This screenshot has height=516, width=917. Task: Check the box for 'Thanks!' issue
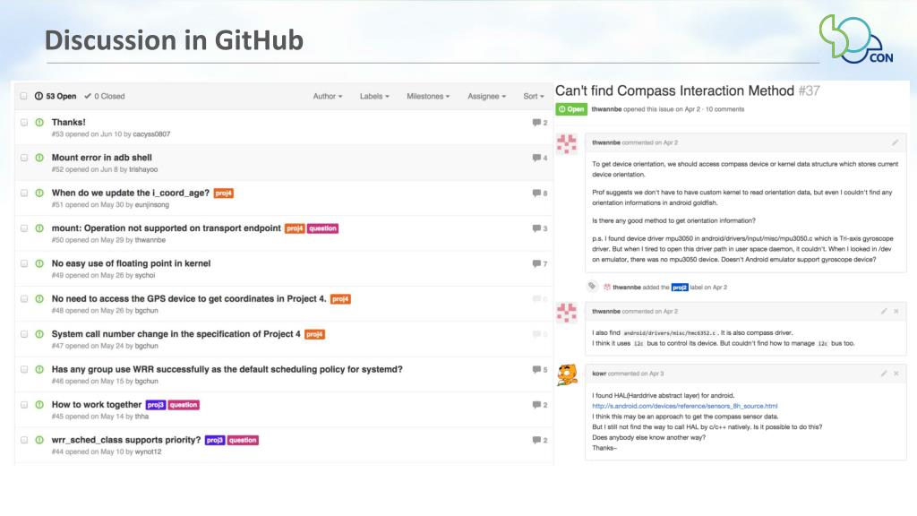click(24, 122)
